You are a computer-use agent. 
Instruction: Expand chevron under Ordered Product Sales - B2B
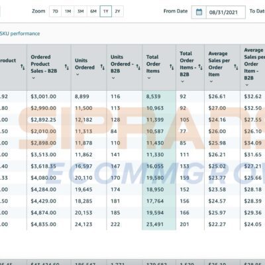[x=33, y=78]
